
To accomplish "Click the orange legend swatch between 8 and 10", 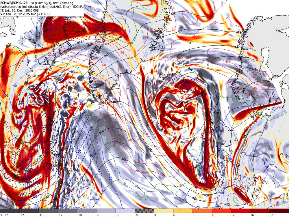I will point(202,211).
